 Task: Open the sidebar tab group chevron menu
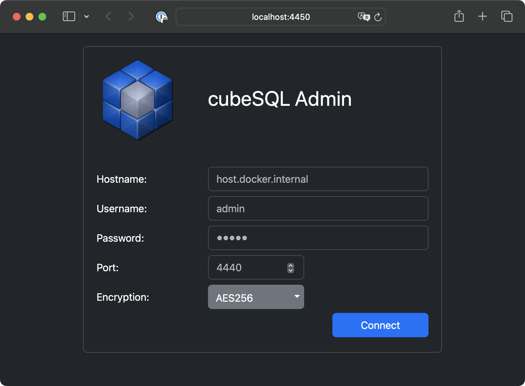87,17
